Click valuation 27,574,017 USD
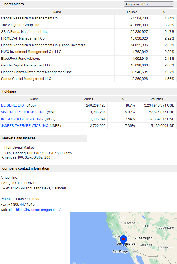This screenshot has height=264, width=177. point(162,112)
